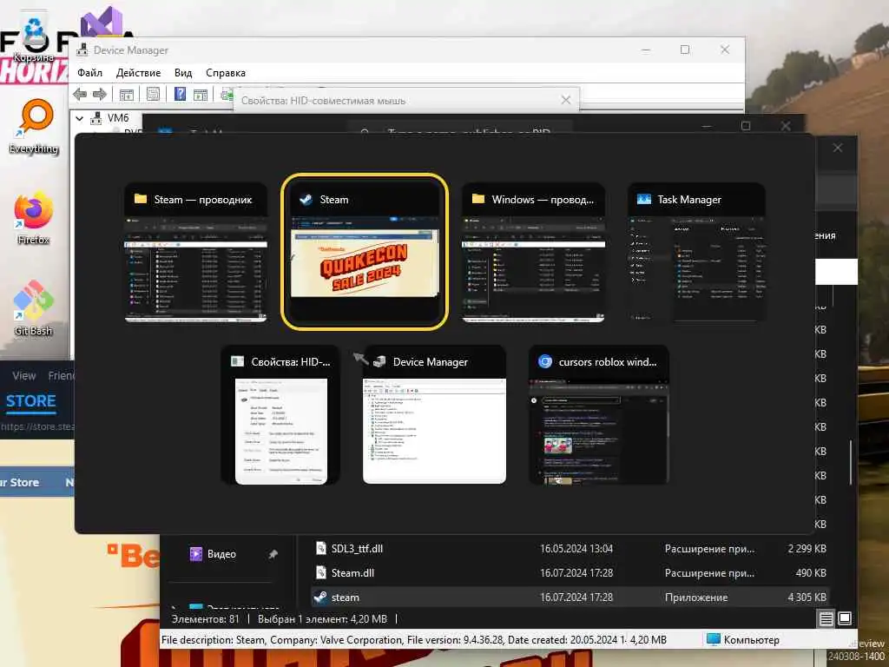889x667 pixels.
Task: Select Видео in Explorer quick access
Action: 221,553
